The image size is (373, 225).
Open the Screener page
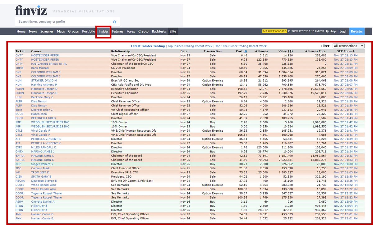point(47,31)
